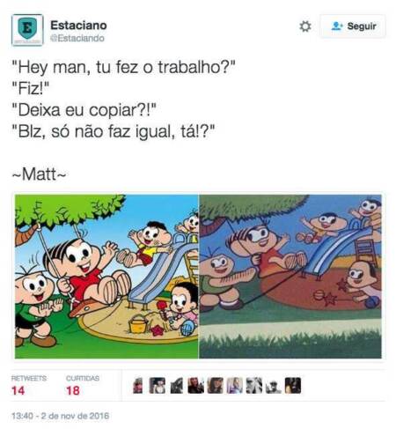Click the first liker avatar
Screen dimensions: 396x429
point(138,386)
